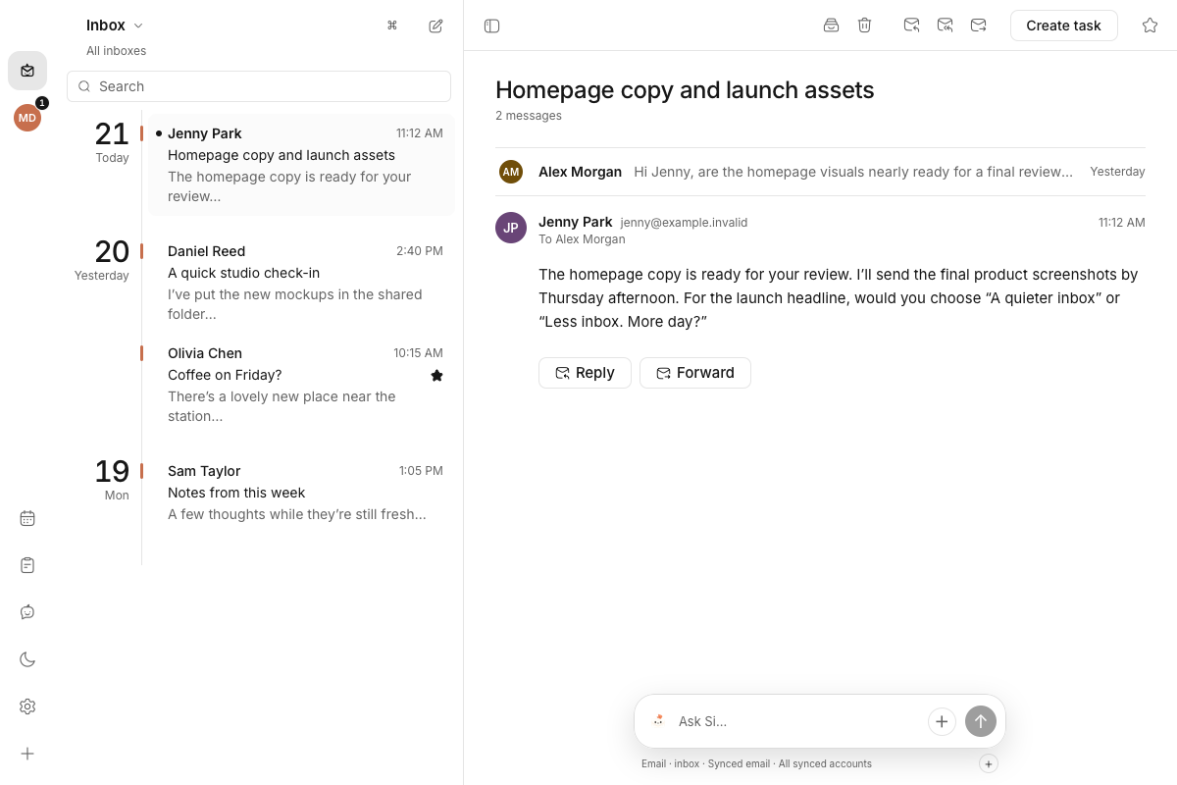
Task: Open Daniel Reed's studio check-in email
Action: [x=301, y=283]
